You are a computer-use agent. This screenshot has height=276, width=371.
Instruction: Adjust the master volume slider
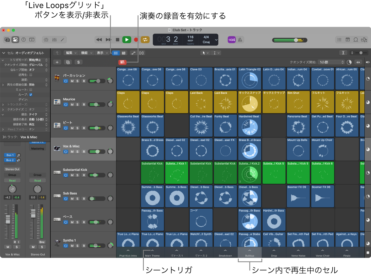tap(289, 40)
